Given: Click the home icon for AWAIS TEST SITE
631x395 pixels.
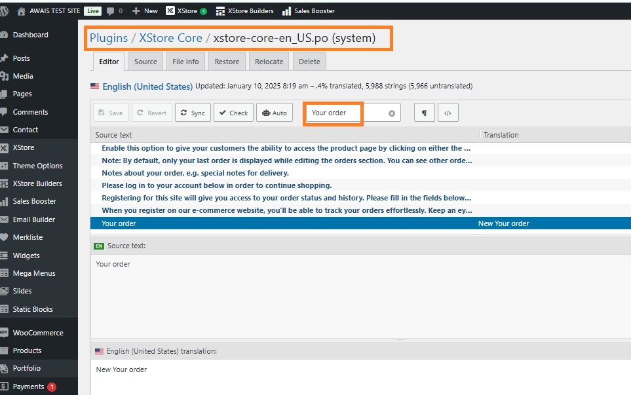Looking at the screenshot, I should tap(21, 11).
